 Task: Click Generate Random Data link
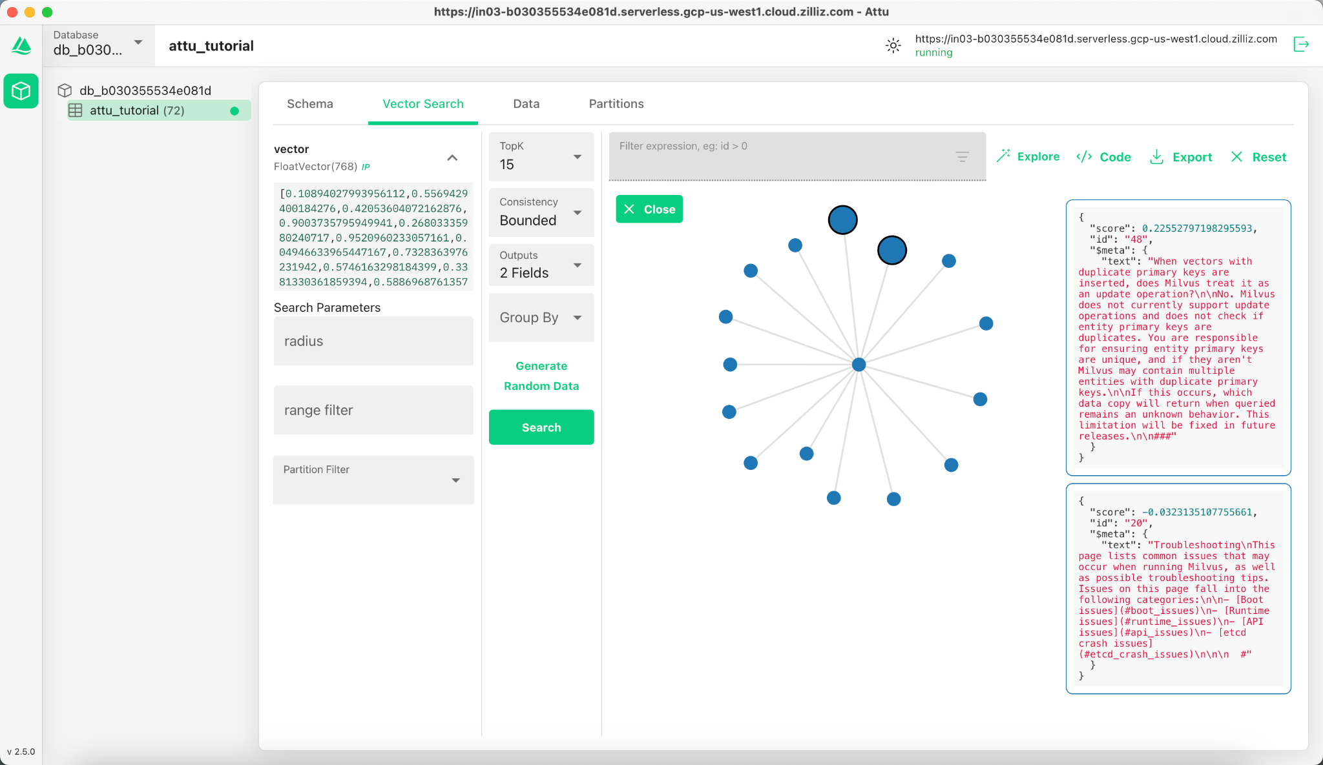tap(540, 376)
